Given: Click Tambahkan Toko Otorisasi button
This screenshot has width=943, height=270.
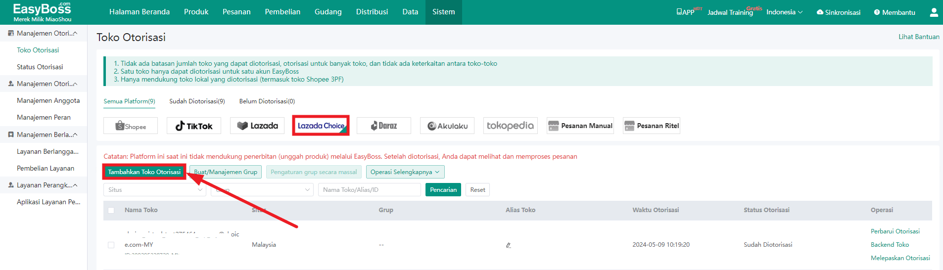Looking at the screenshot, I should pos(144,172).
